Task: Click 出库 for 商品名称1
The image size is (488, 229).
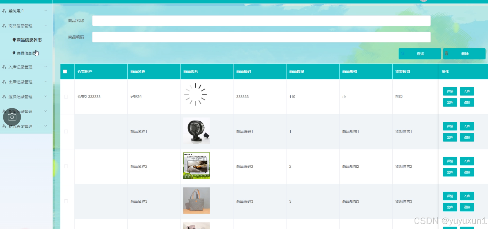Action: point(450,138)
